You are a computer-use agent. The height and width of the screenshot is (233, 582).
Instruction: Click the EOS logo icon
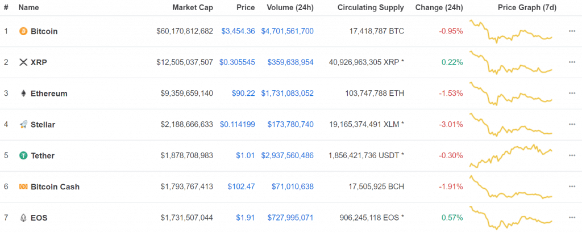23,218
